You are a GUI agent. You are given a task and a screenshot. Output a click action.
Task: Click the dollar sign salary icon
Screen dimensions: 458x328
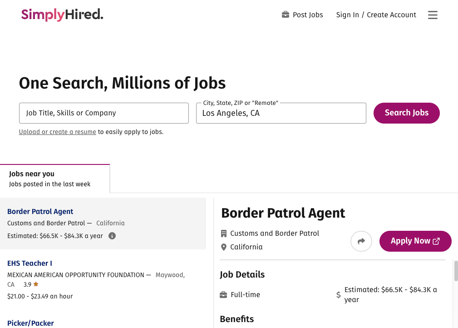pyautogui.click(x=338, y=295)
